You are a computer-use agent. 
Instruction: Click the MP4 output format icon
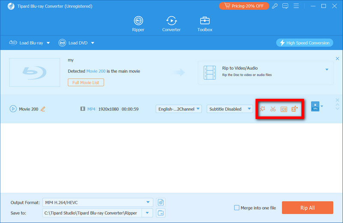coord(315,107)
